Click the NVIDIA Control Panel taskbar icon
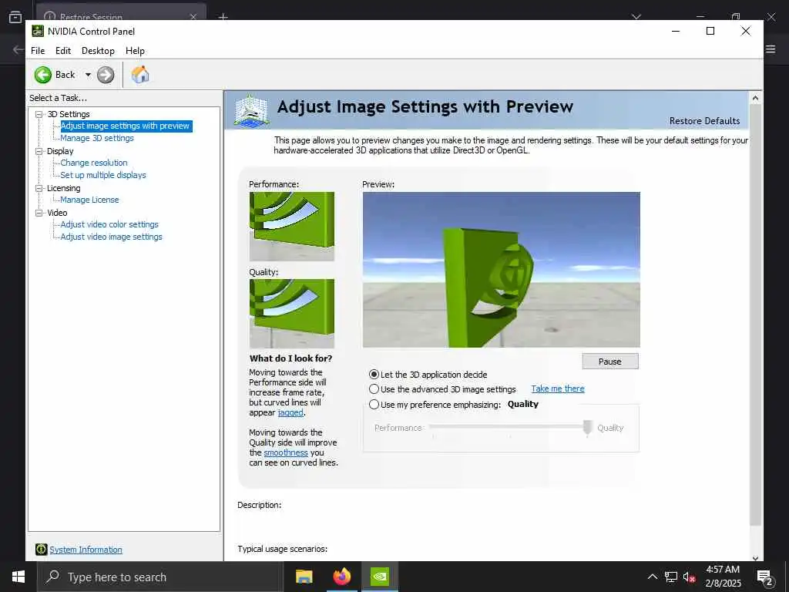 tap(380, 577)
